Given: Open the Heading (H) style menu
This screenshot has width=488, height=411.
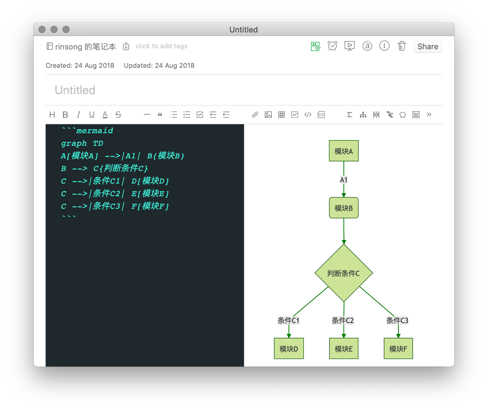Looking at the screenshot, I should (52, 115).
